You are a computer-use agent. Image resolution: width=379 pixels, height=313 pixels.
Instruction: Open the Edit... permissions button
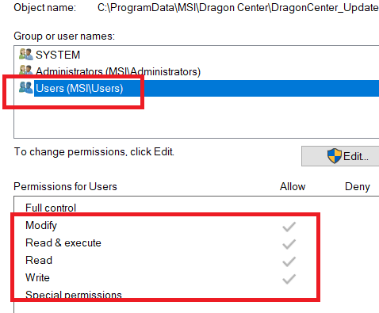(x=340, y=156)
